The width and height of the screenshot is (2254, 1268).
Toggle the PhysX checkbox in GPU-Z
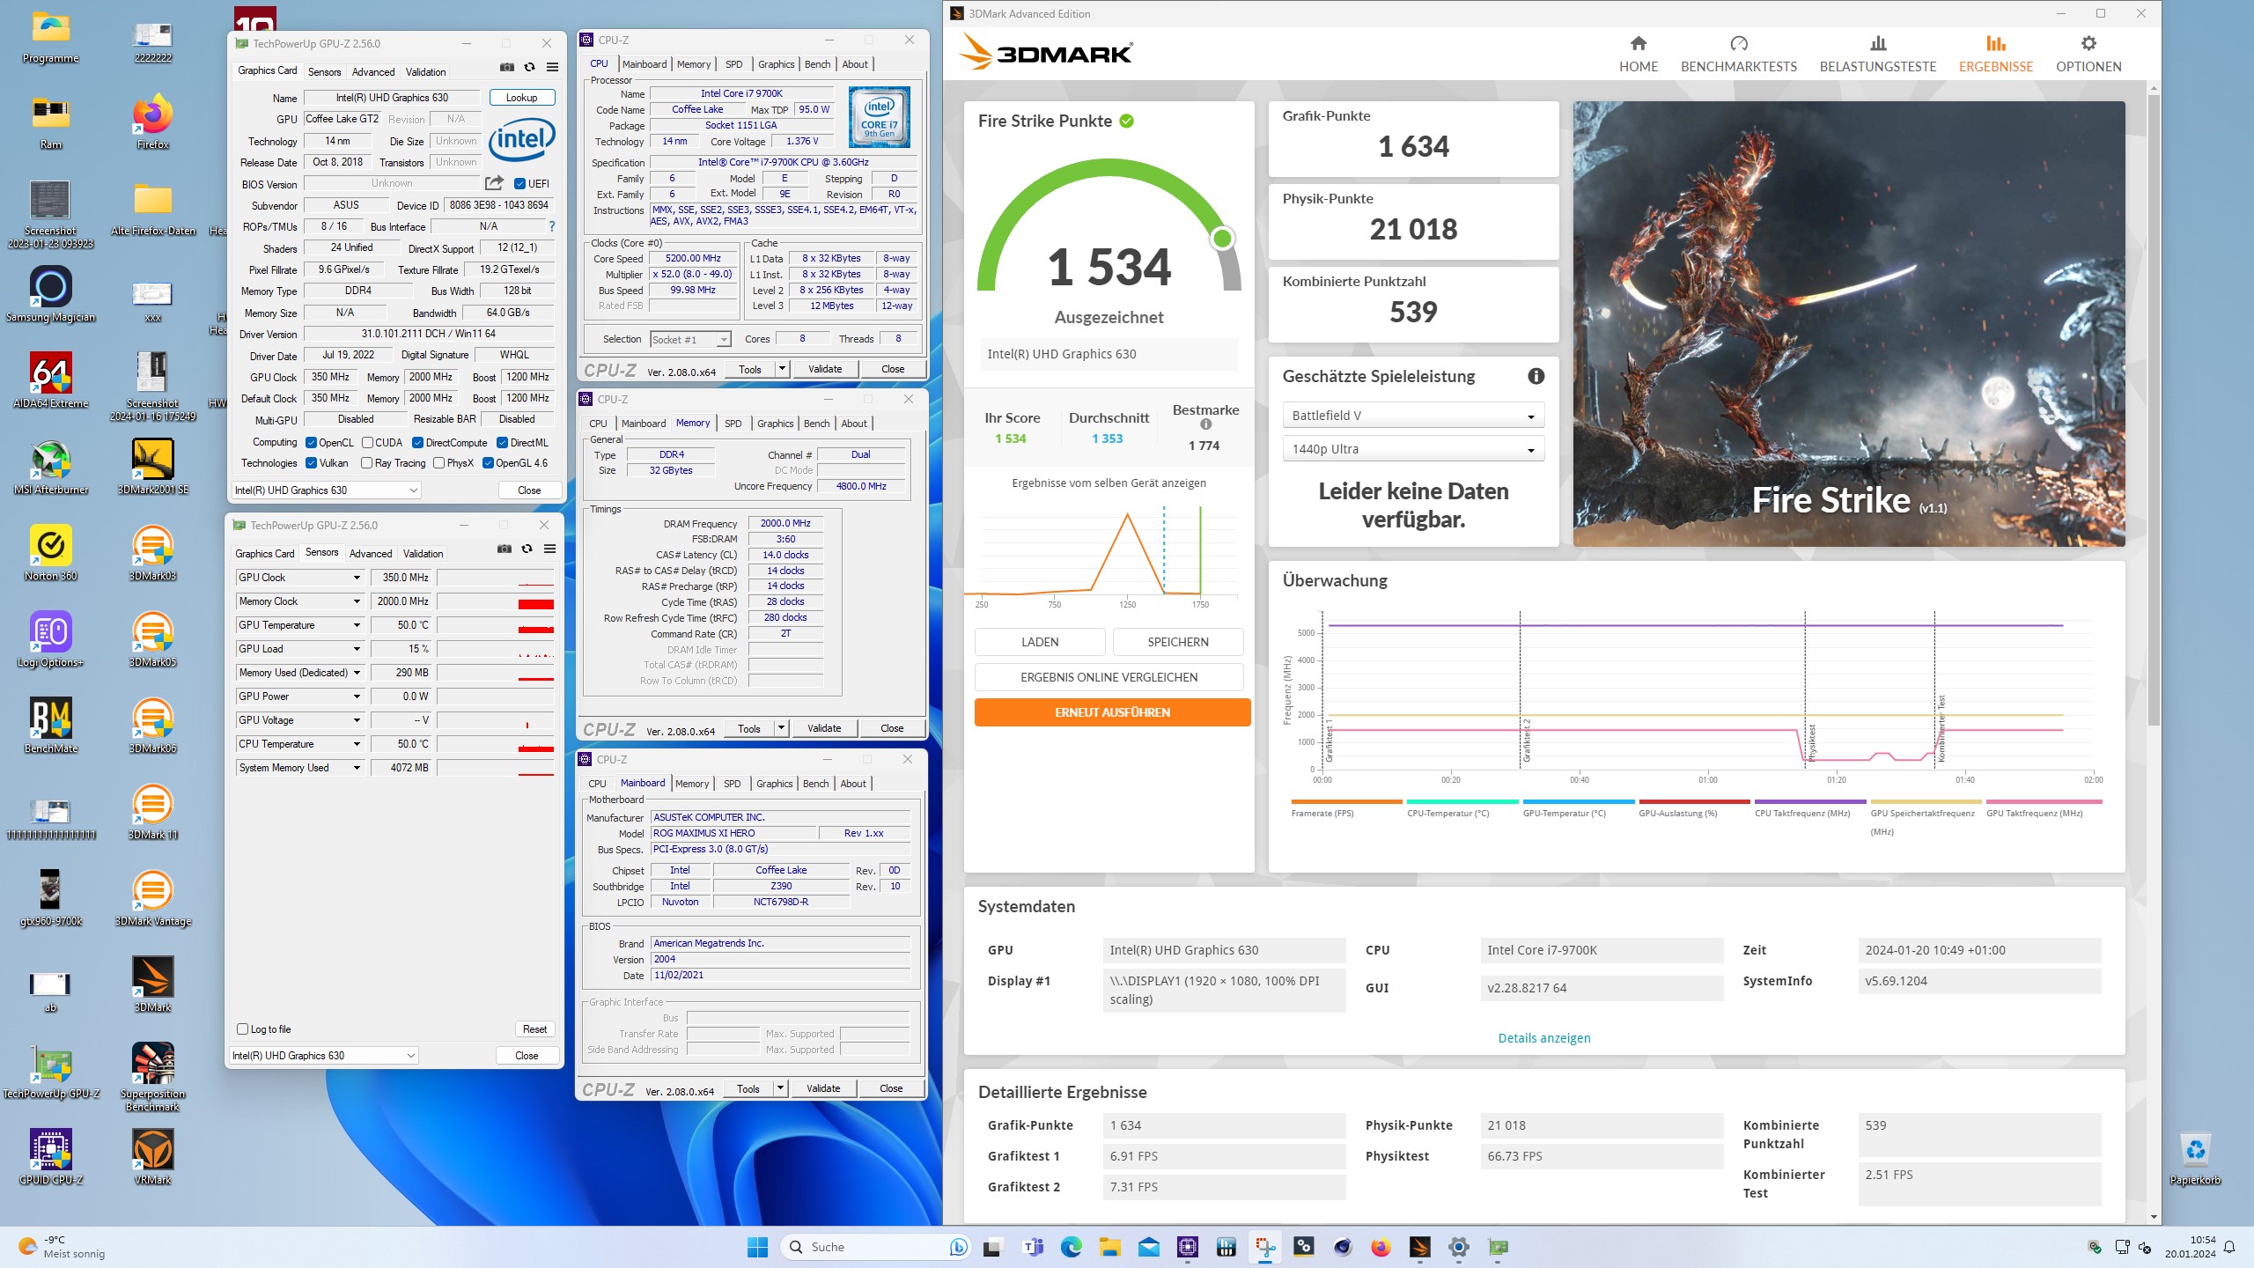point(438,462)
